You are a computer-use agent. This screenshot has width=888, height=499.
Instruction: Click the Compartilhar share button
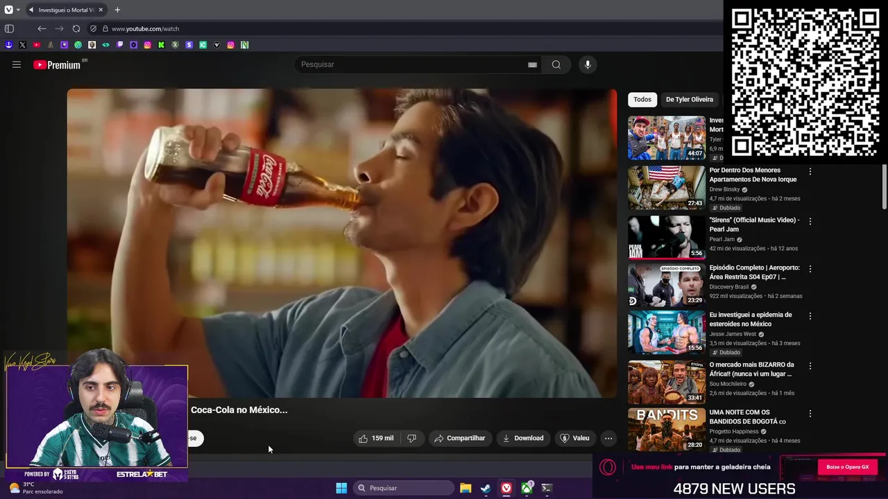[x=459, y=438]
